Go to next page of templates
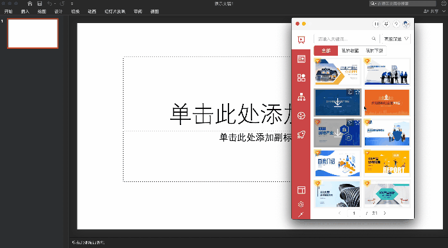Viewport: 448px width, 248px height. [385, 213]
